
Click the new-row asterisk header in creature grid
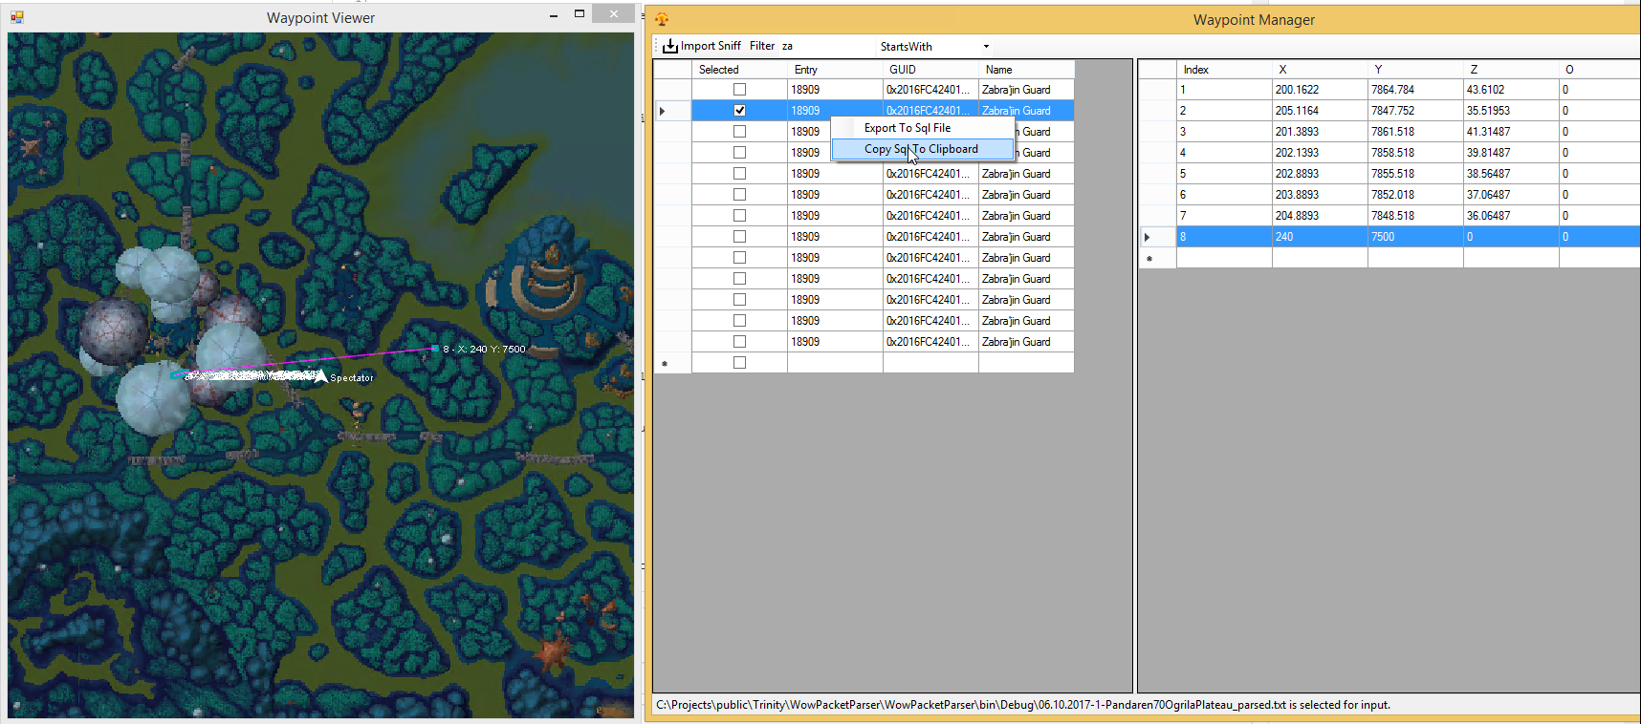coord(672,363)
